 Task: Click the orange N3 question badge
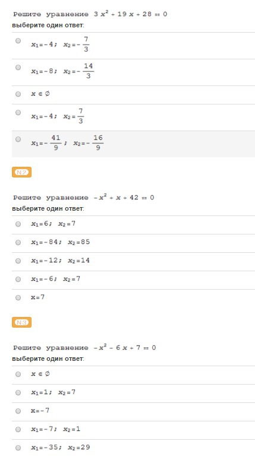coord(21,322)
